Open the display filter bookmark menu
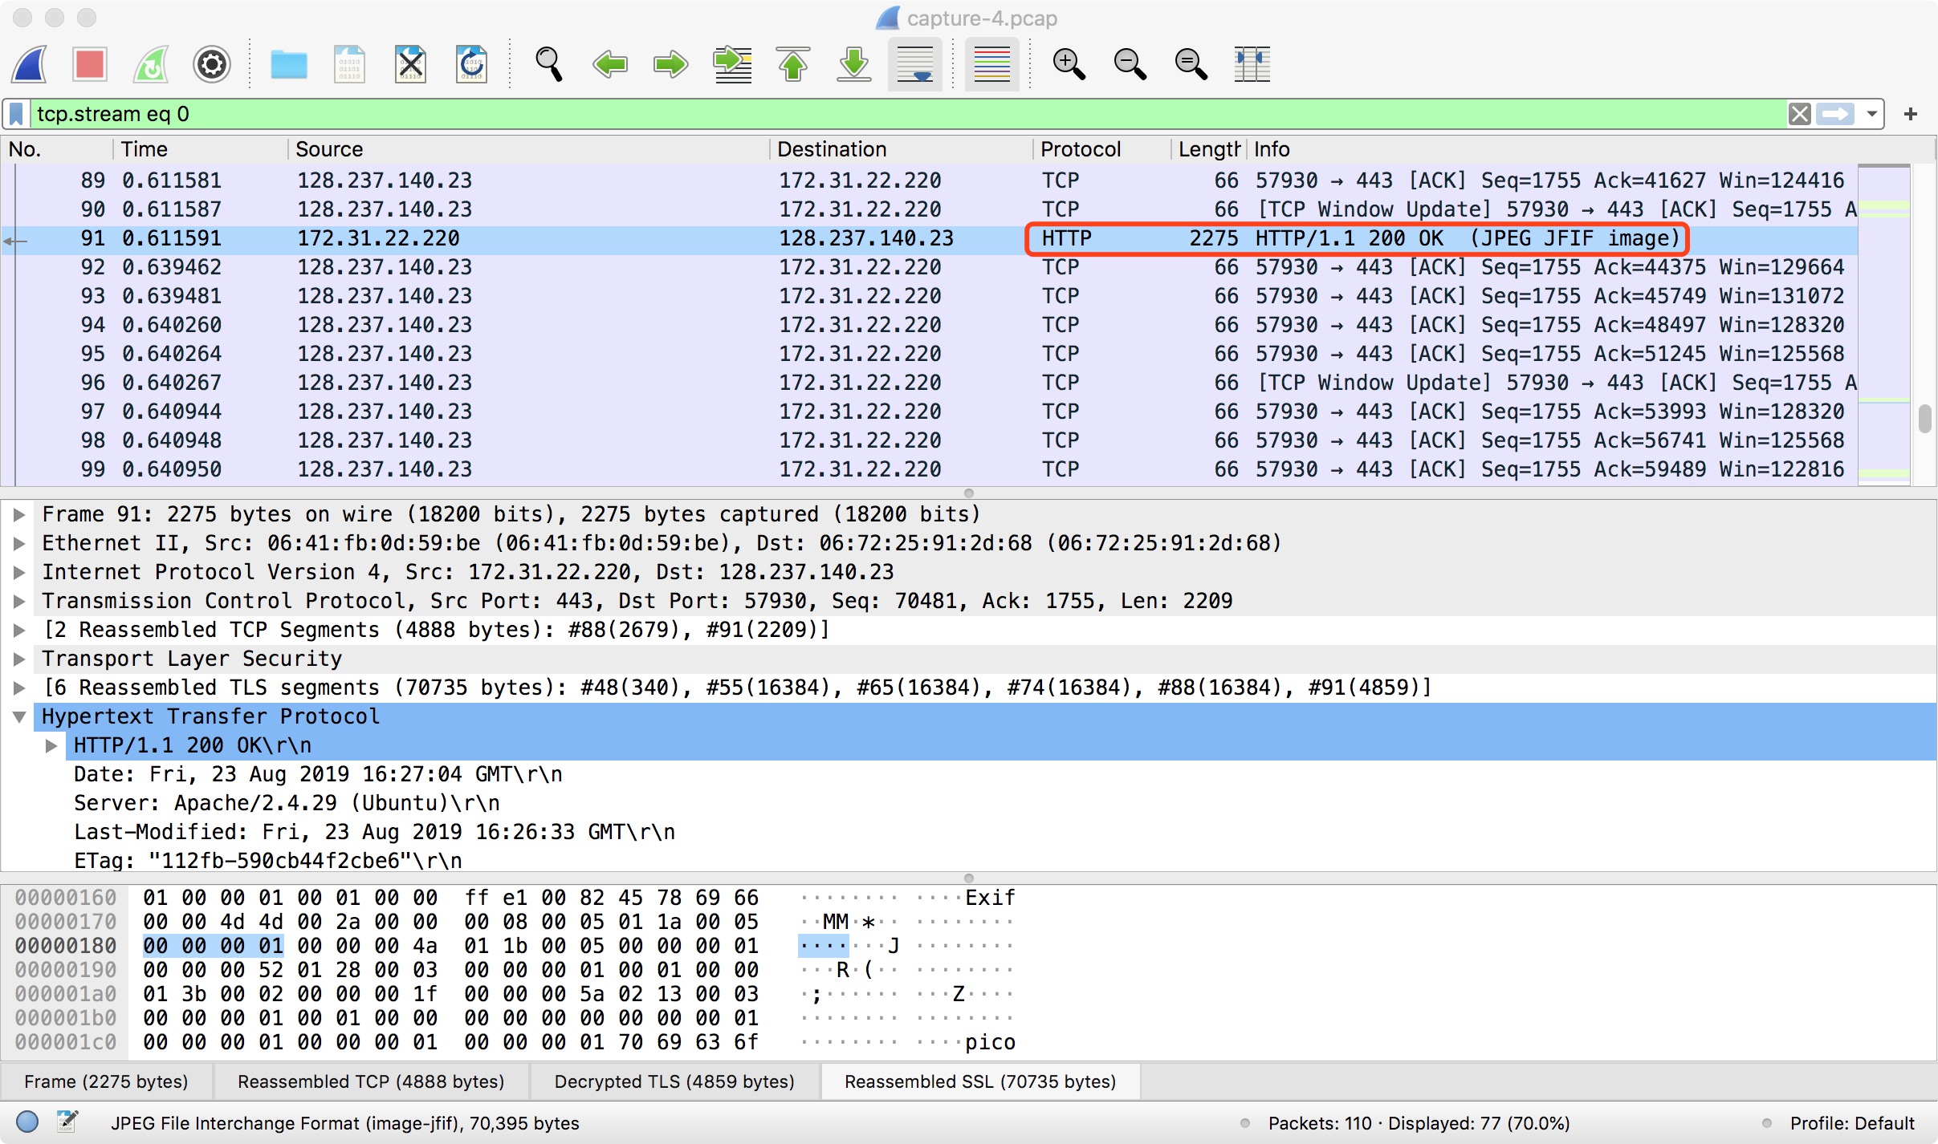 tap(16, 114)
